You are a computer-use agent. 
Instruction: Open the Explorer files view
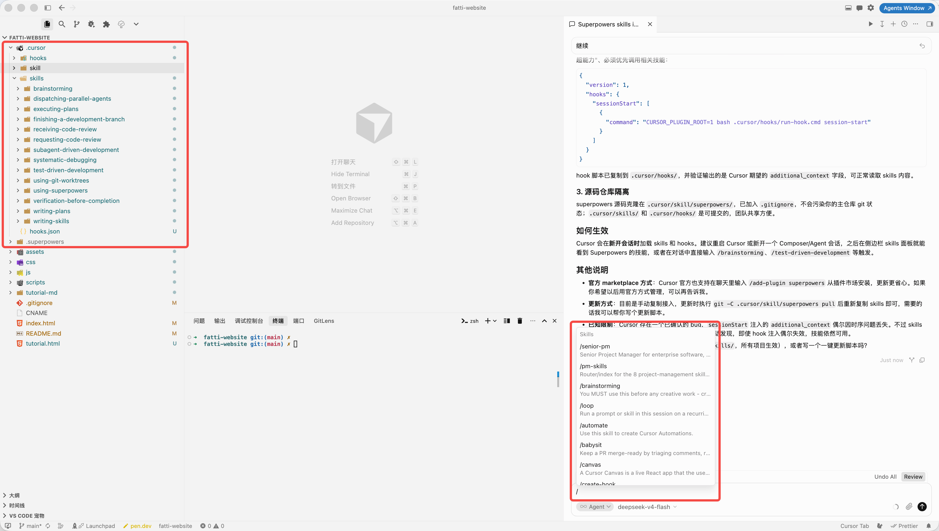coord(47,24)
